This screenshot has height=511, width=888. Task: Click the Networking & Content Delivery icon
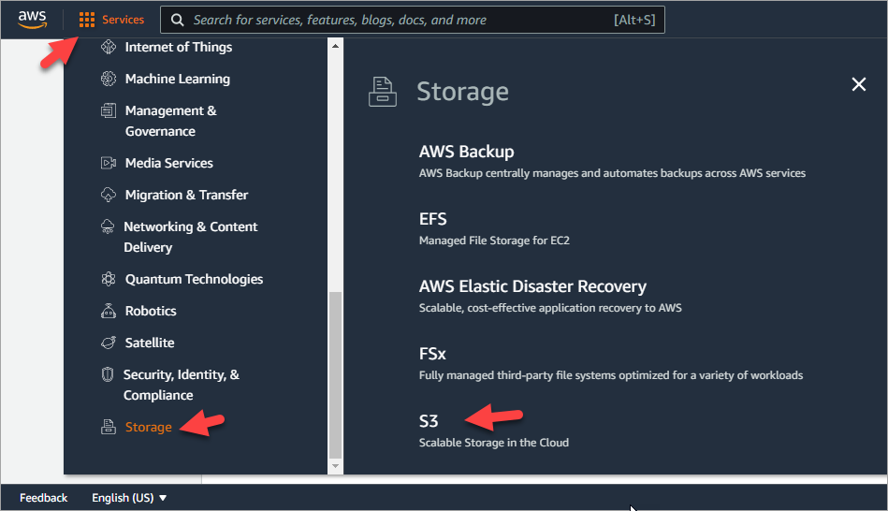click(x=108, y=226)
